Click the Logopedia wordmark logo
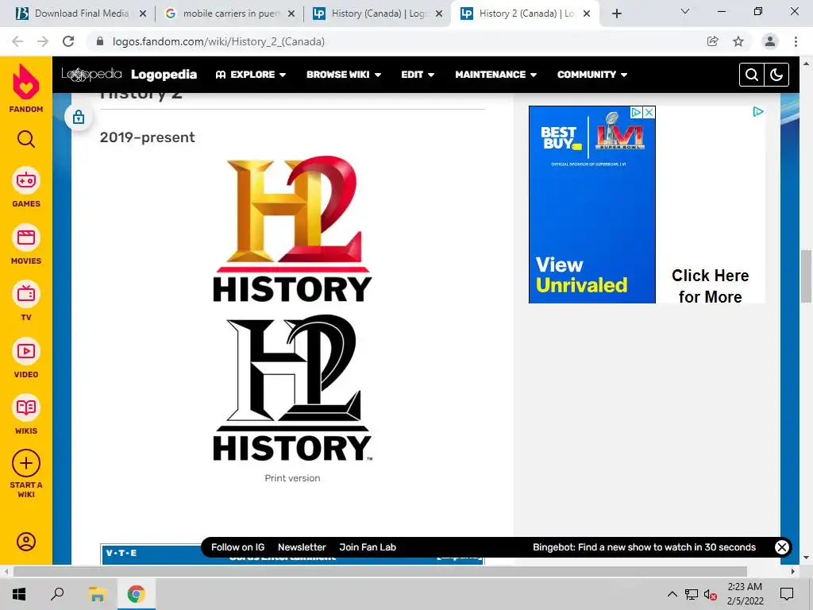The height and width of the screenshot is (610, 813). [x=91, y=75]
